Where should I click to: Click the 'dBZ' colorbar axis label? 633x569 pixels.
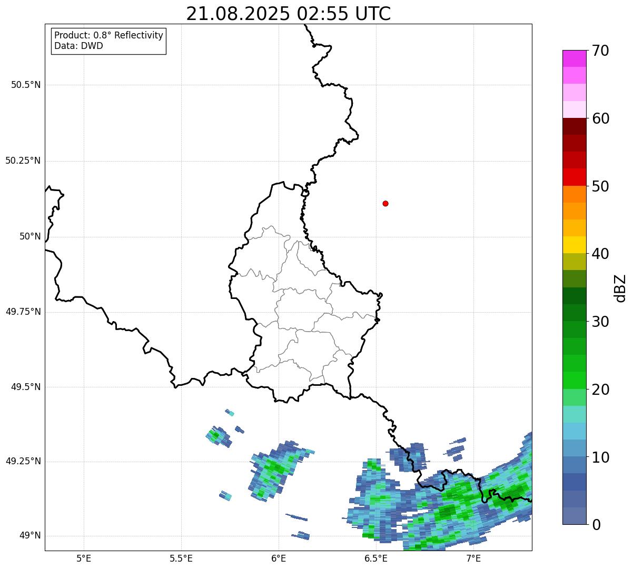point(620,288)
